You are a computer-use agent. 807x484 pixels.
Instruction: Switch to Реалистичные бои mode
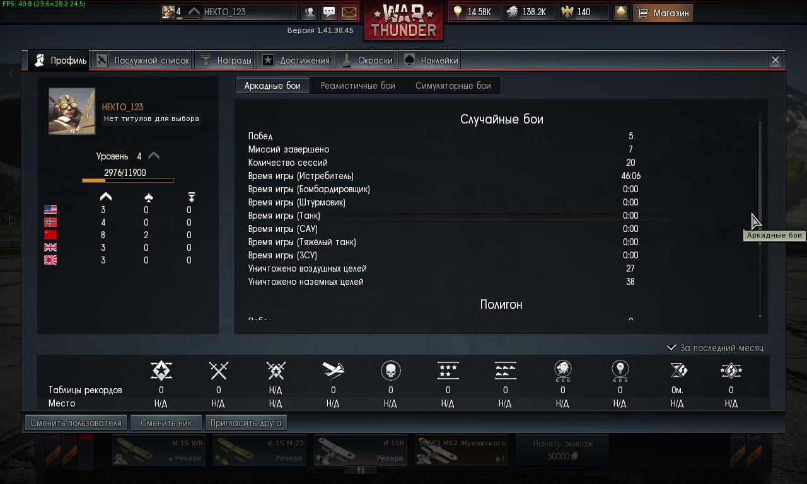click(357, 86)
